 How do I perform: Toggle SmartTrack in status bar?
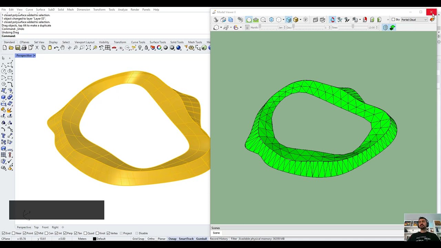point(186,239)
